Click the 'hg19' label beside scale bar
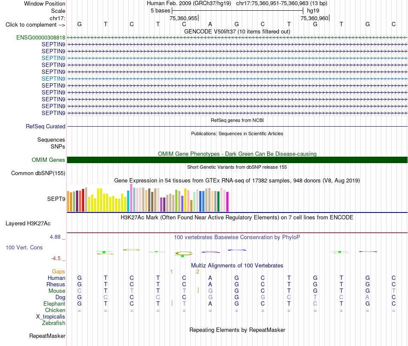408x346 pixels. (x=313, y=11)
